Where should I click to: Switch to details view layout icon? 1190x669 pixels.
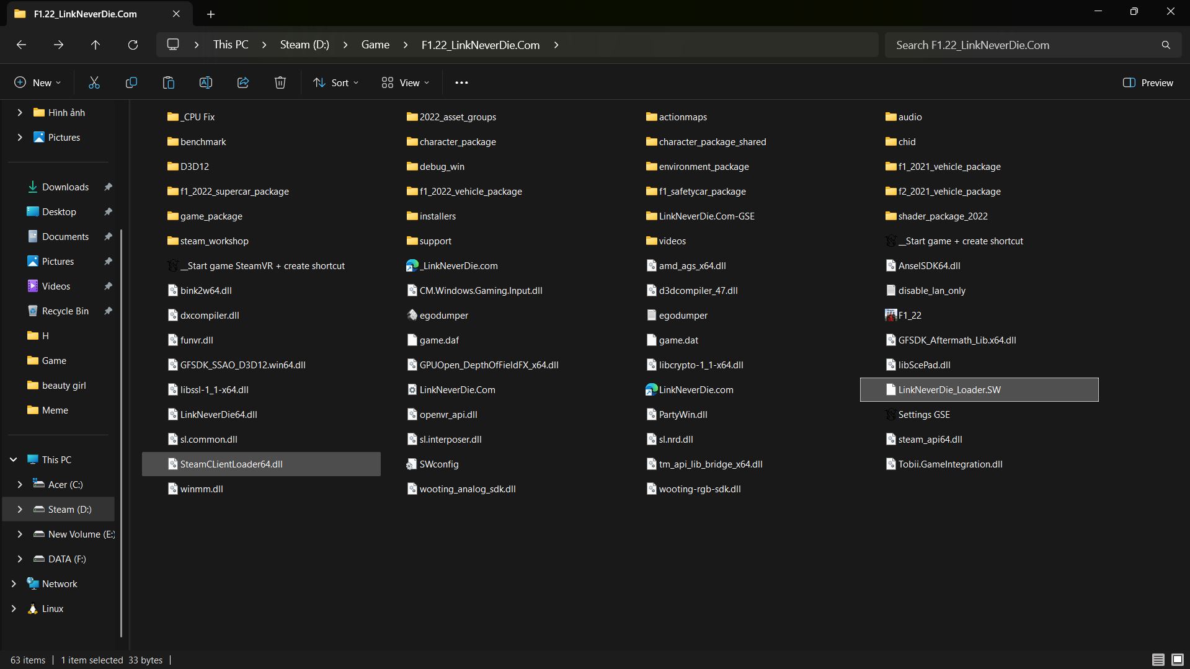(1158, 660)
